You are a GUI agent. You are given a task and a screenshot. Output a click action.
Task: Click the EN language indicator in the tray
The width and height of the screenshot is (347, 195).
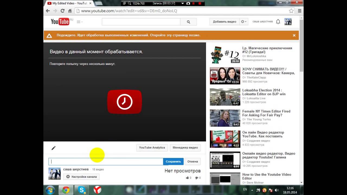click(245, 189)
